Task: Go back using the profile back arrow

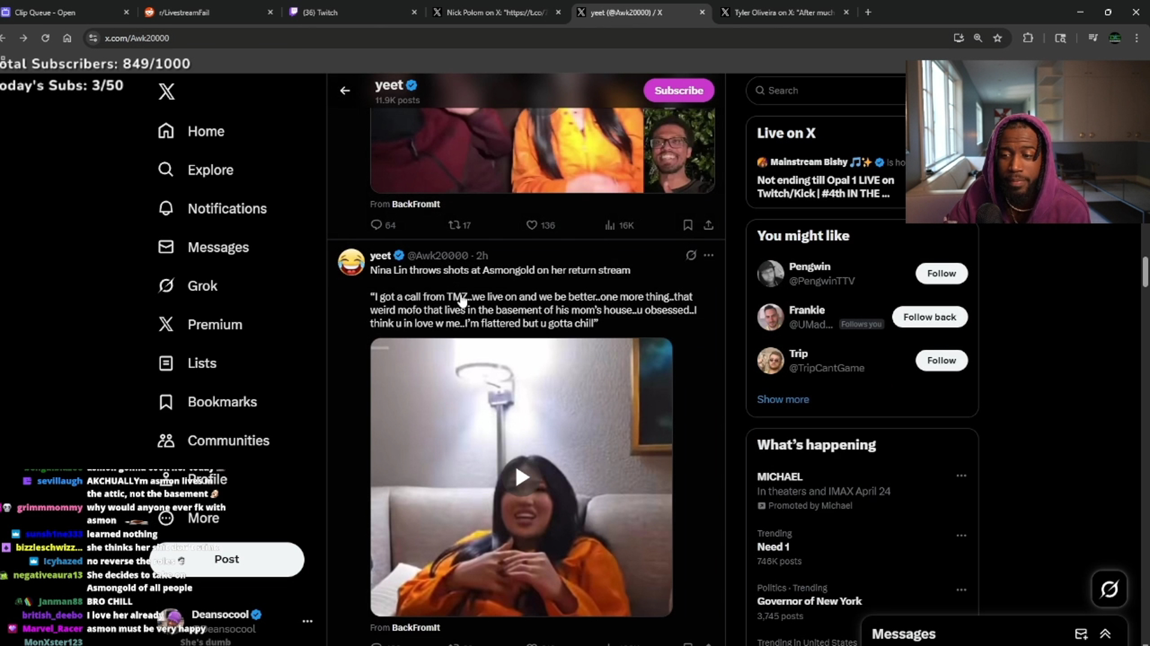Action: [345, 91]
